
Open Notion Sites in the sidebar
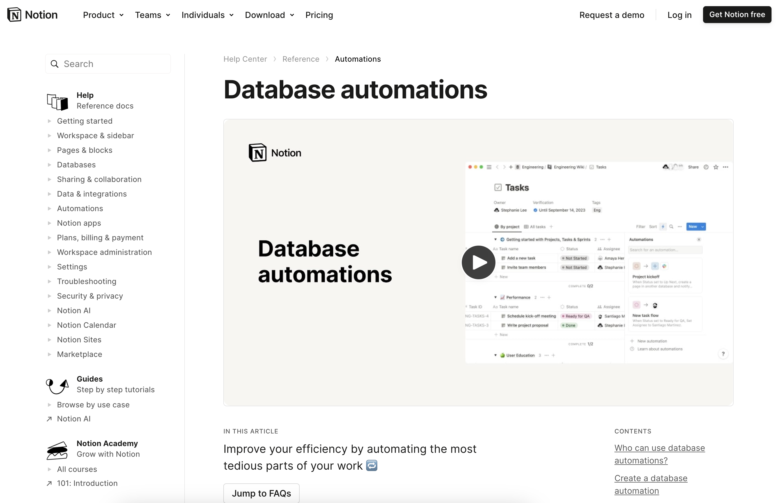[x=79, y=340]
